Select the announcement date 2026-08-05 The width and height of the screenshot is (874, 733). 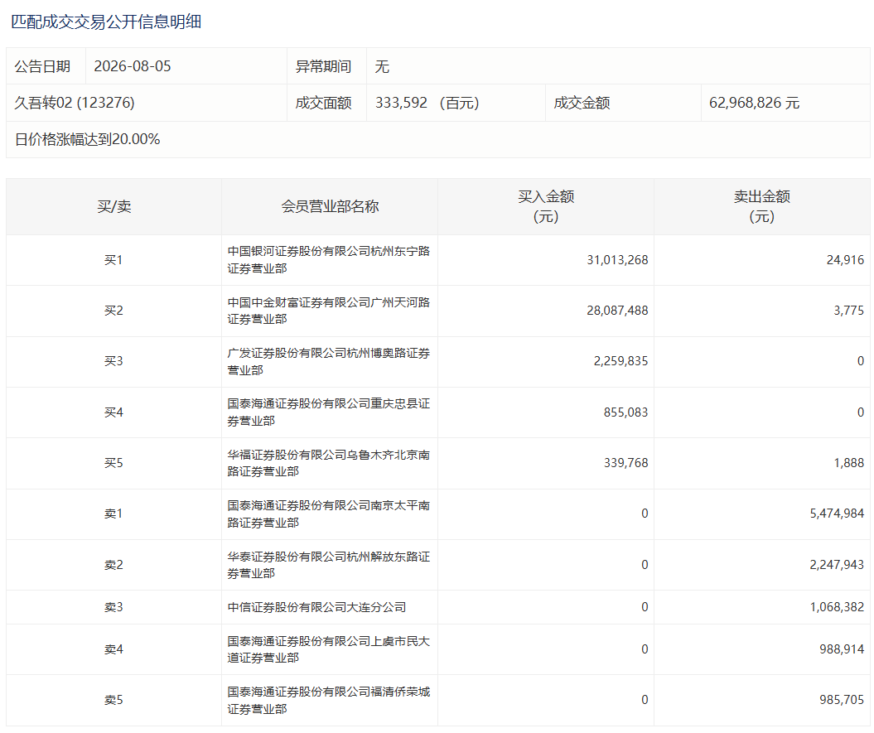[132, 66]
